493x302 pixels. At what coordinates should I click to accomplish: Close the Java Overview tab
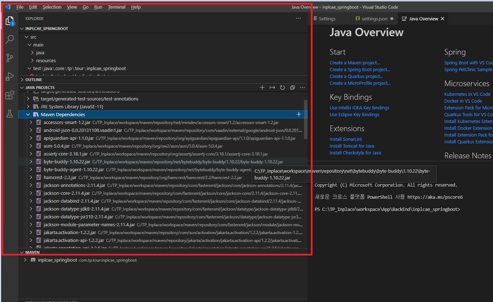click(x=443, y=19)
